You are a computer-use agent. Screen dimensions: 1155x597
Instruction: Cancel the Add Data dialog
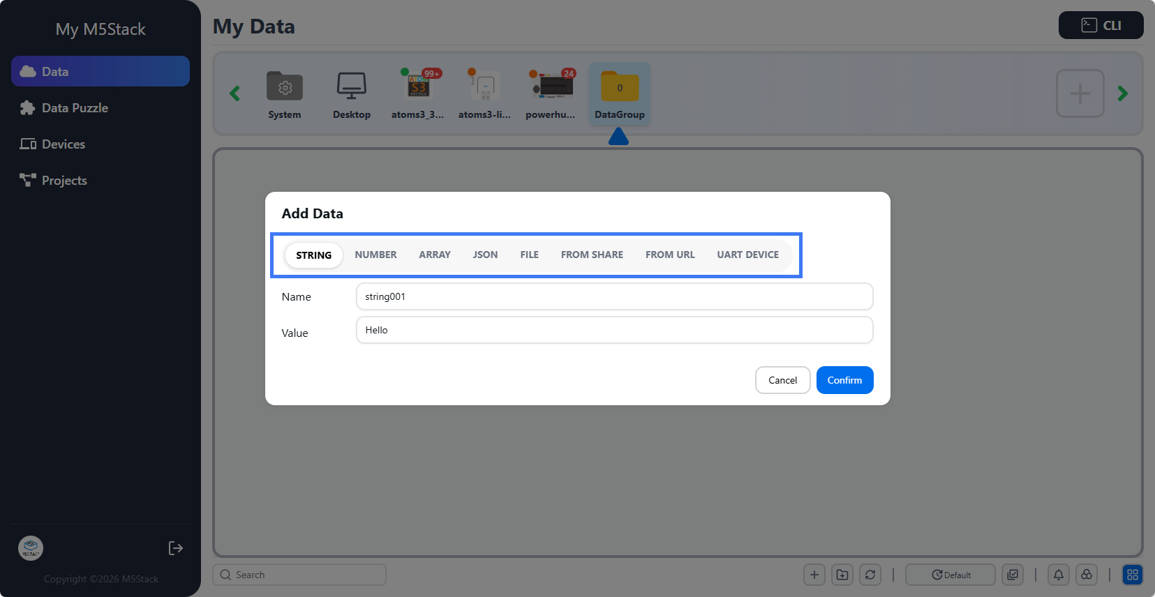[x=782, y=380]
